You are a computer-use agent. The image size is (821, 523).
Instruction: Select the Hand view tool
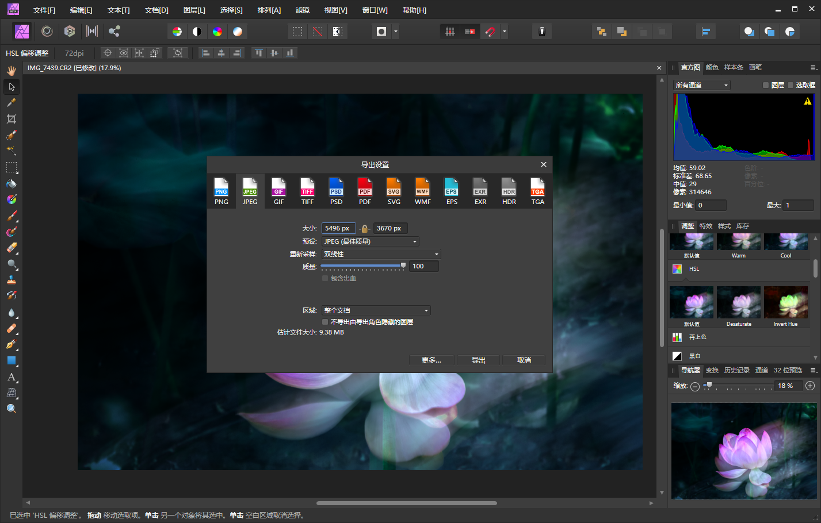12,71
